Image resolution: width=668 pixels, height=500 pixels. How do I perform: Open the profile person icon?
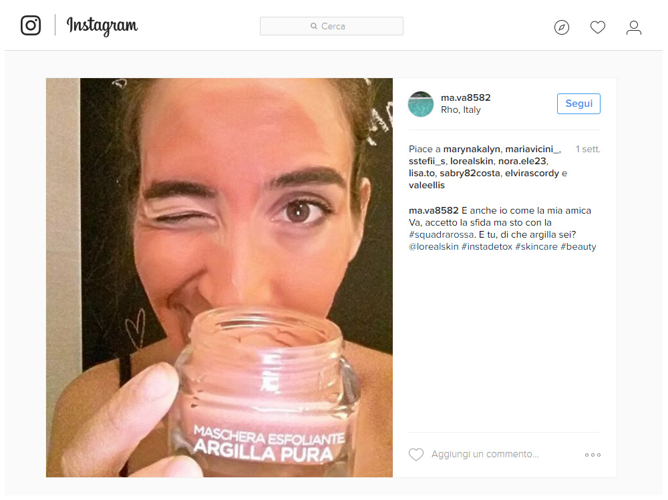tap(633, 27)
